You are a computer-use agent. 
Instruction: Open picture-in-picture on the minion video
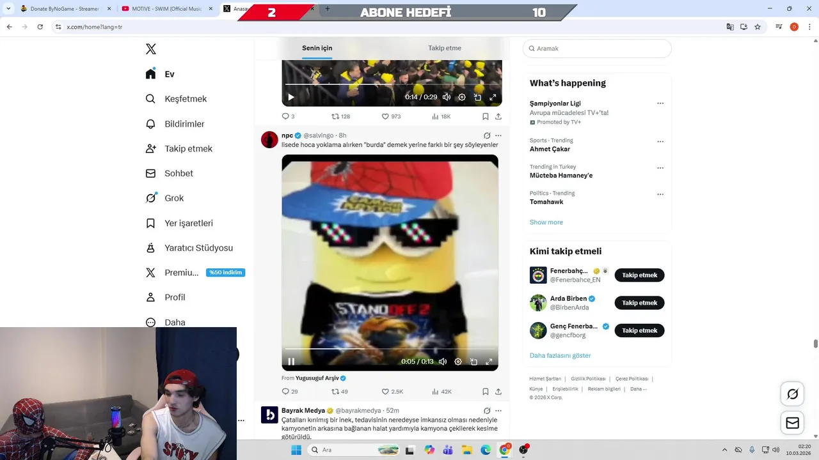473,362
